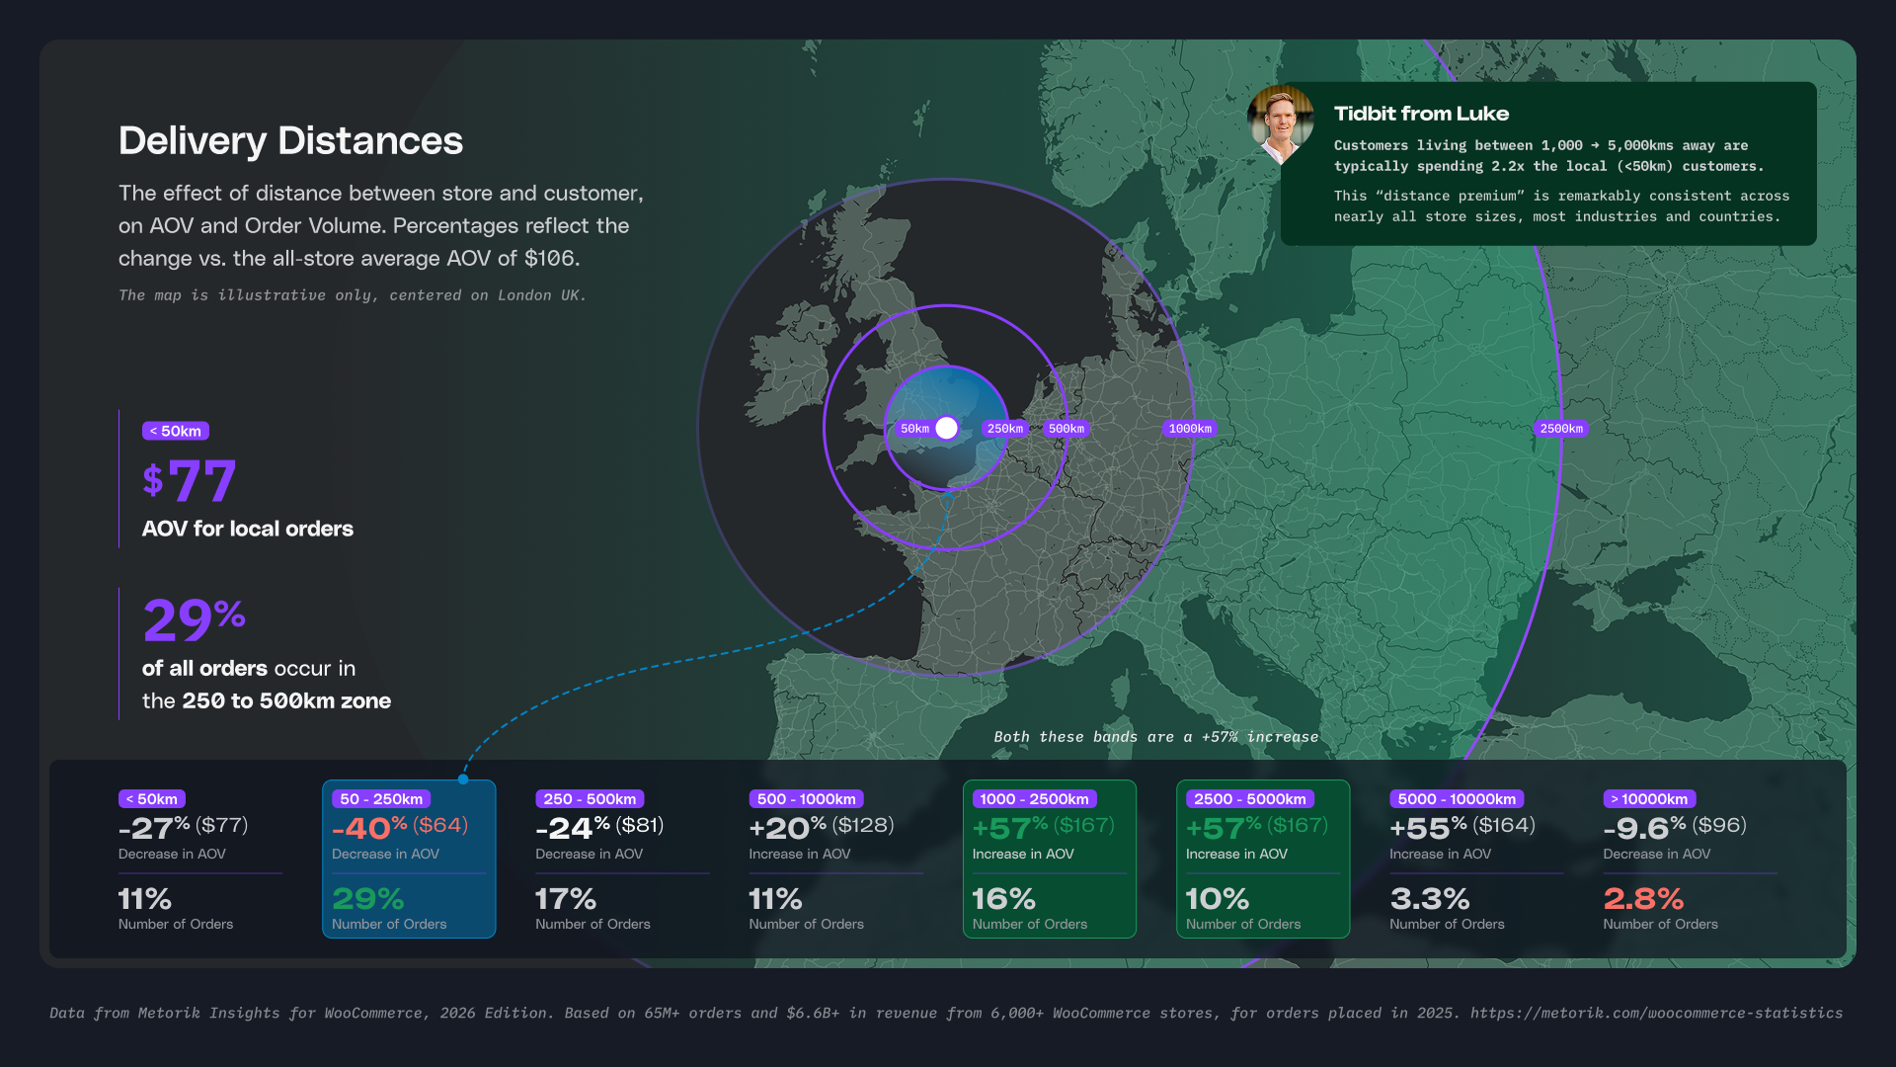Click the purple "$77" local AOV figure

click(x=190, y=481)
